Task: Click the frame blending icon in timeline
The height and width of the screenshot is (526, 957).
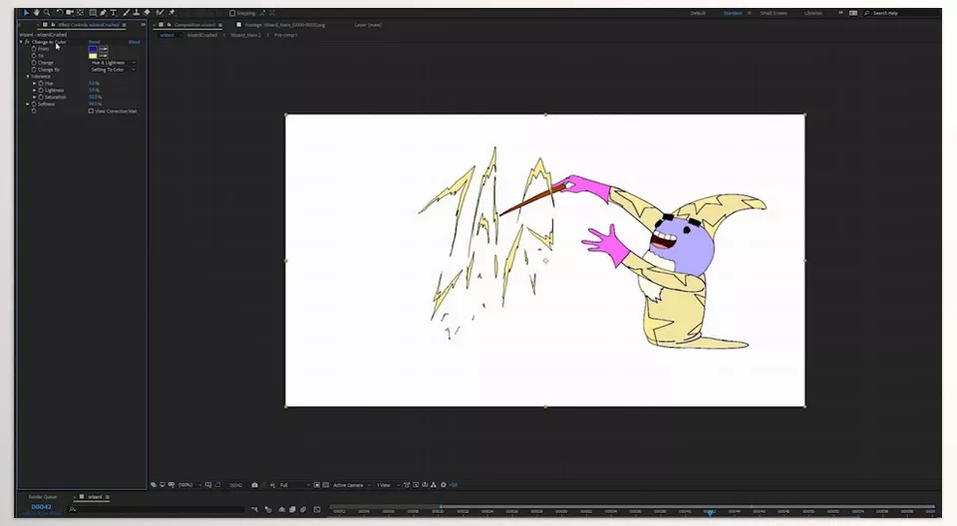Action: tap(292, 509)
